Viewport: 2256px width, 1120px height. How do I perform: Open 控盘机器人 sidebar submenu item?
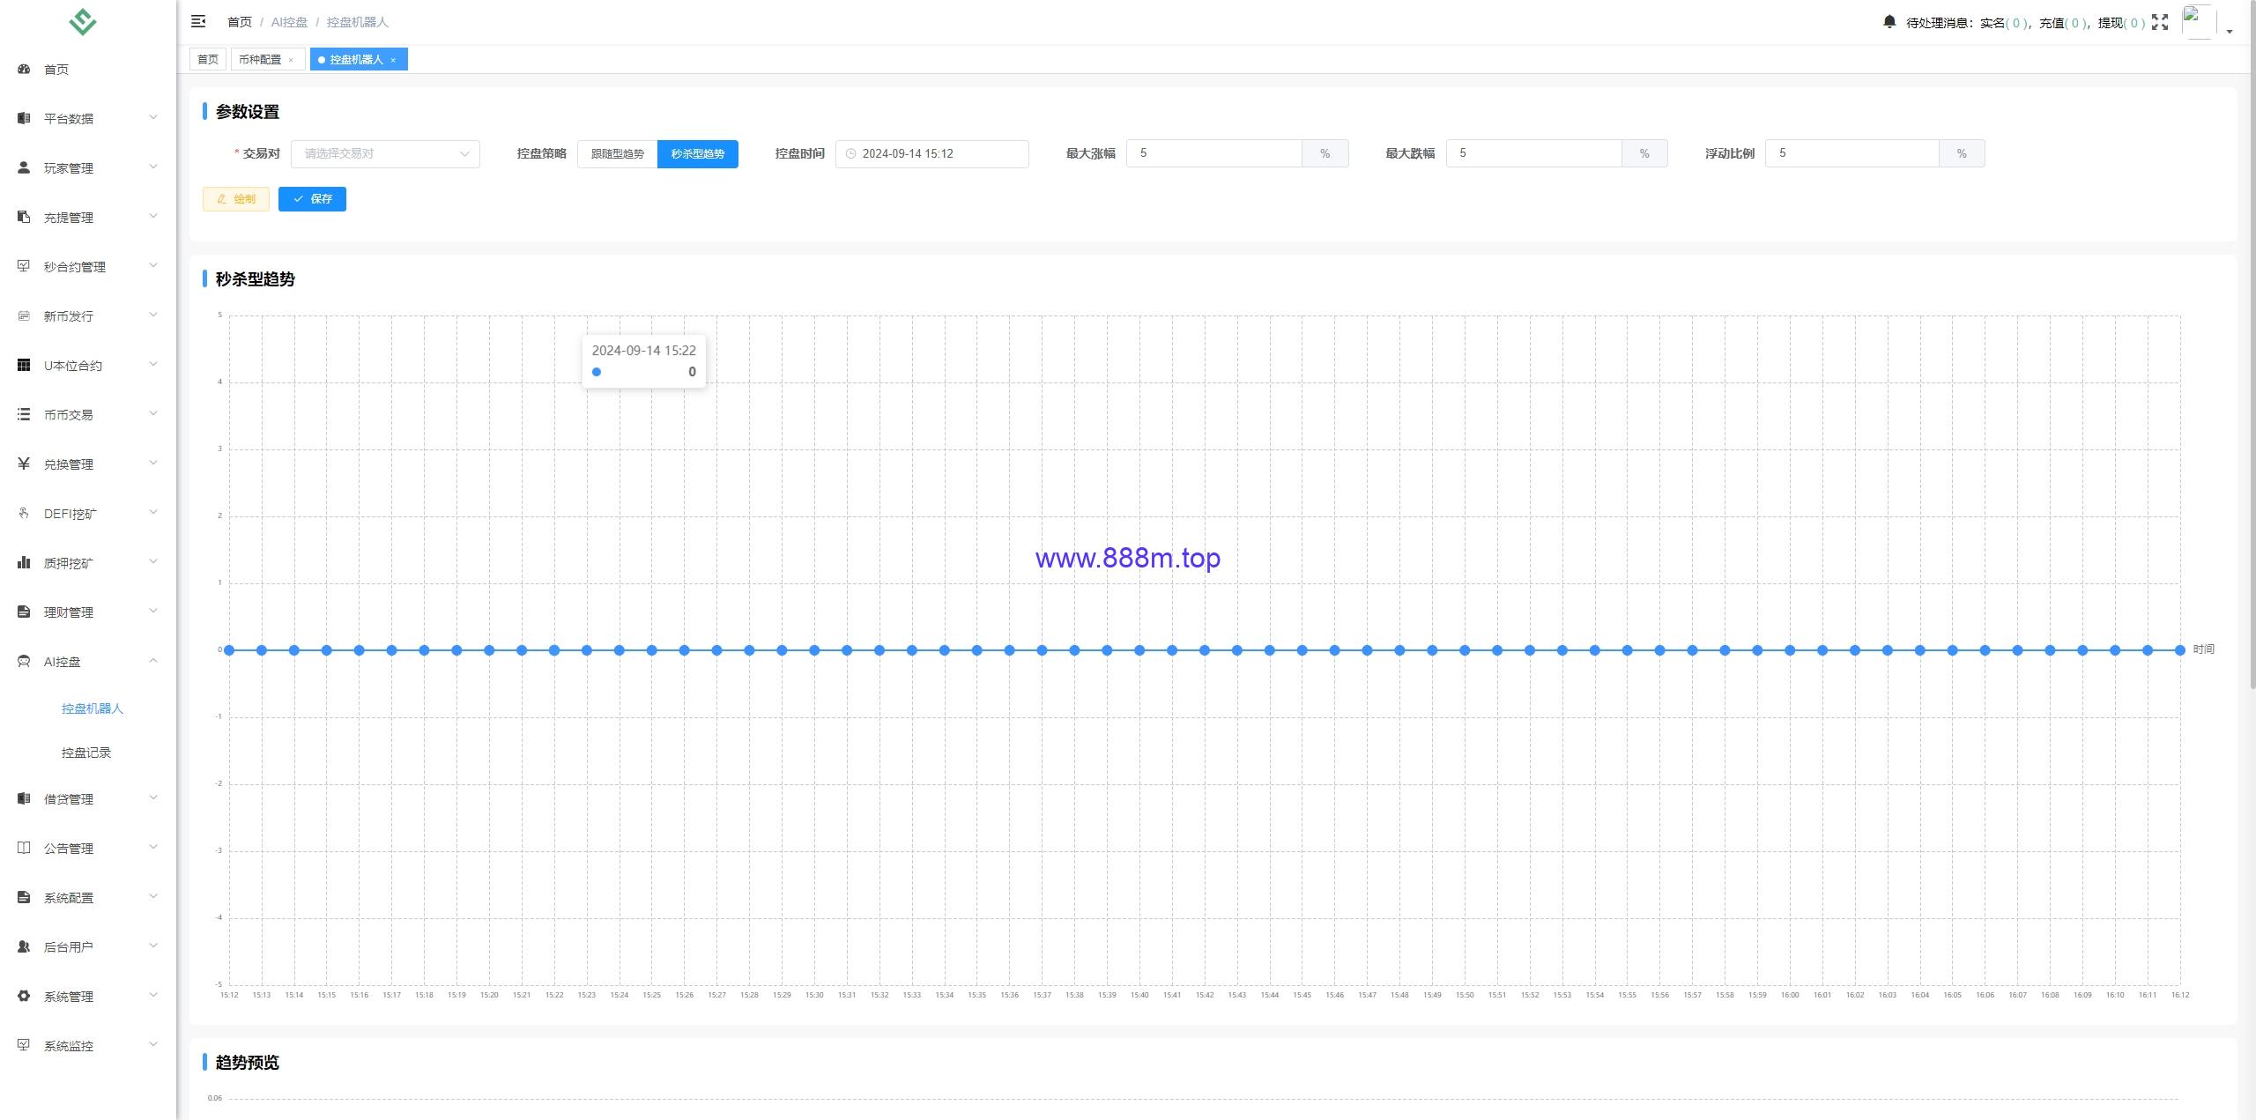click(93, 708)
